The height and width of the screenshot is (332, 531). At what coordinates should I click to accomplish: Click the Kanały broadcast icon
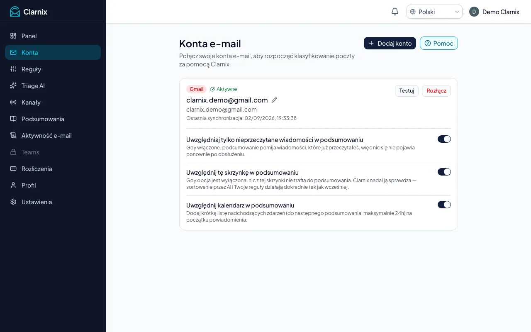pos(13,102)
